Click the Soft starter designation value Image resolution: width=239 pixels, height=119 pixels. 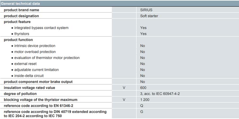[x=149, y=16]
